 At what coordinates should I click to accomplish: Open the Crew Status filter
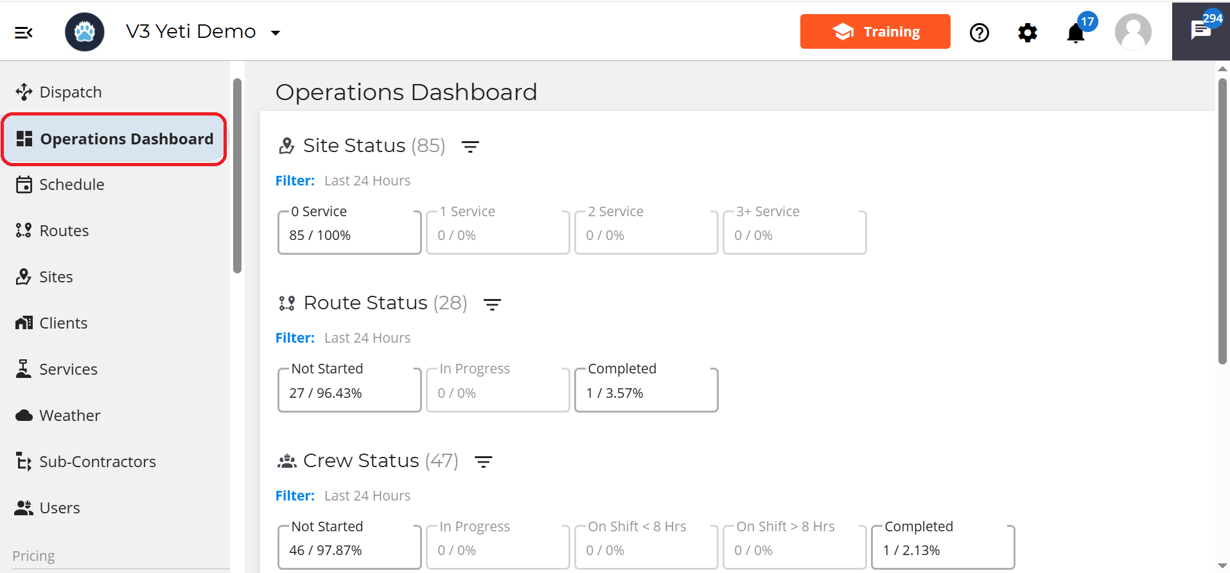tap(483, 461)
